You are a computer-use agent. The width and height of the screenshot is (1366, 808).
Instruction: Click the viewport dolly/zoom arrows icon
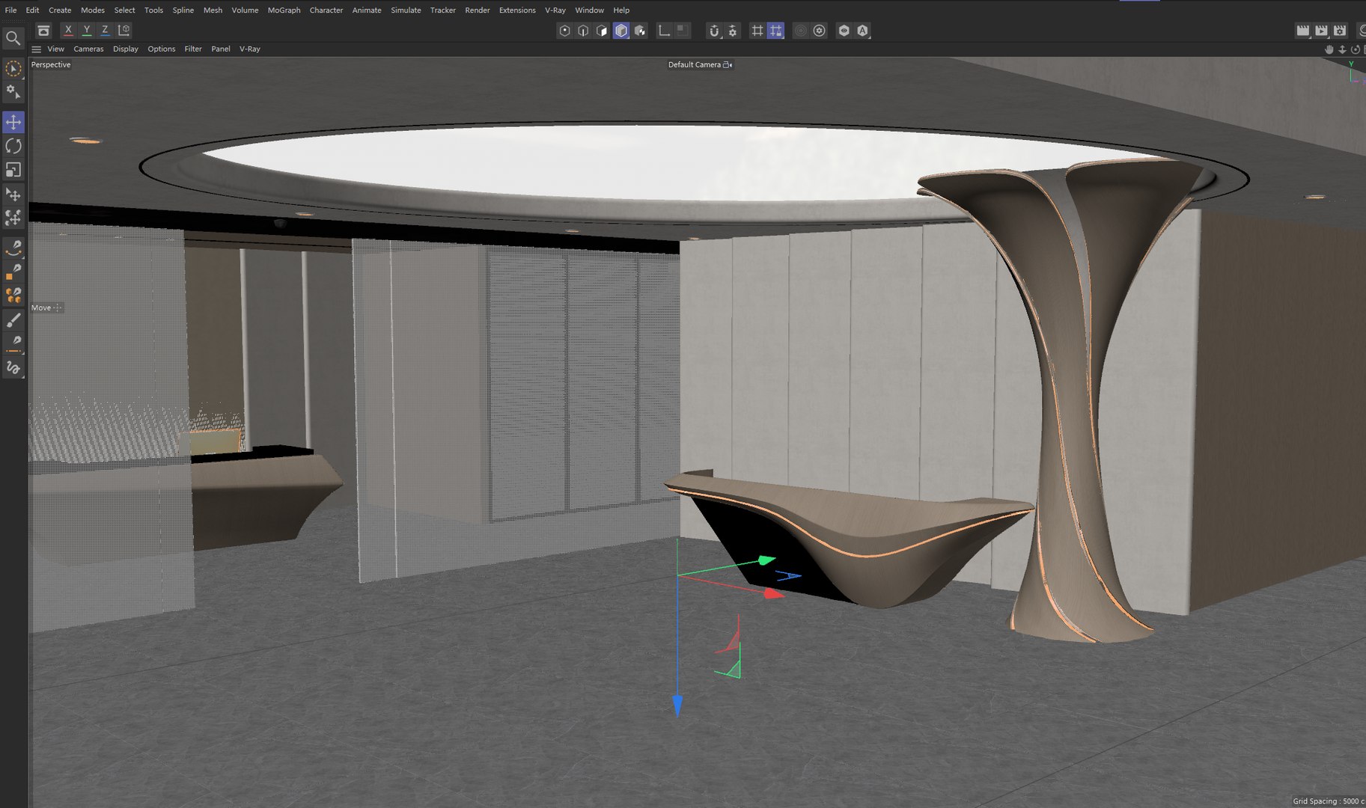pyautogui.click(x=1342, y=49)
